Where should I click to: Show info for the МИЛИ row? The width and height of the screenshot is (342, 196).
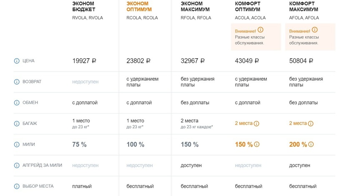click(x=17, y=144)
